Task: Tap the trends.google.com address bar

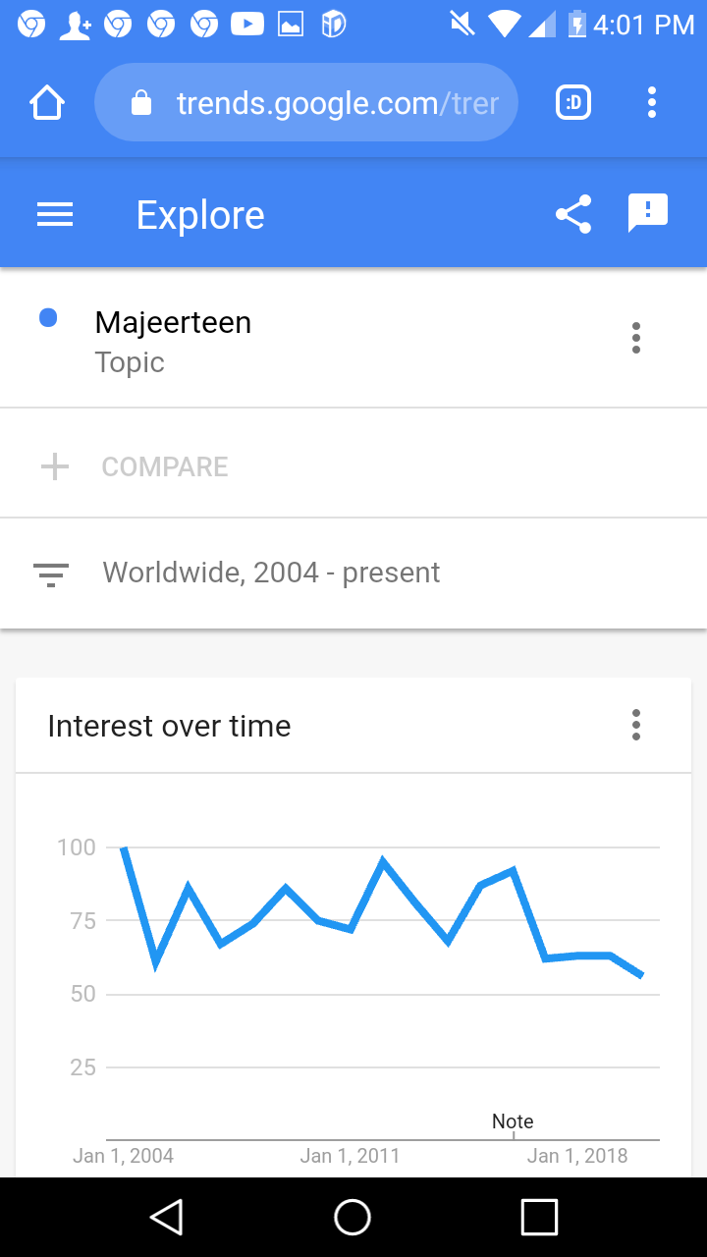Action: pyautogui.click(x=306, y=102)
